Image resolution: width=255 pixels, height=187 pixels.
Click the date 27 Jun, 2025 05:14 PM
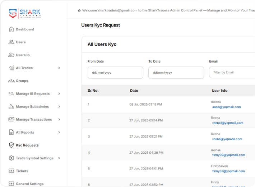click(x=146, y=120)
